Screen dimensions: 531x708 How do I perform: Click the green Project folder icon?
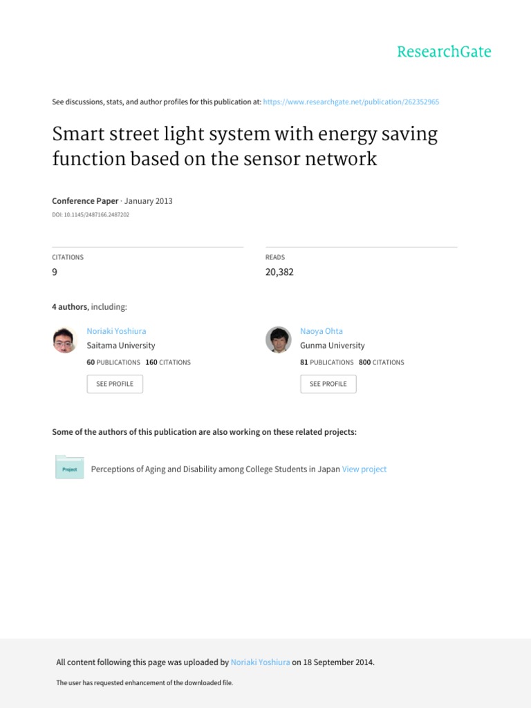(x=69, y=468)
